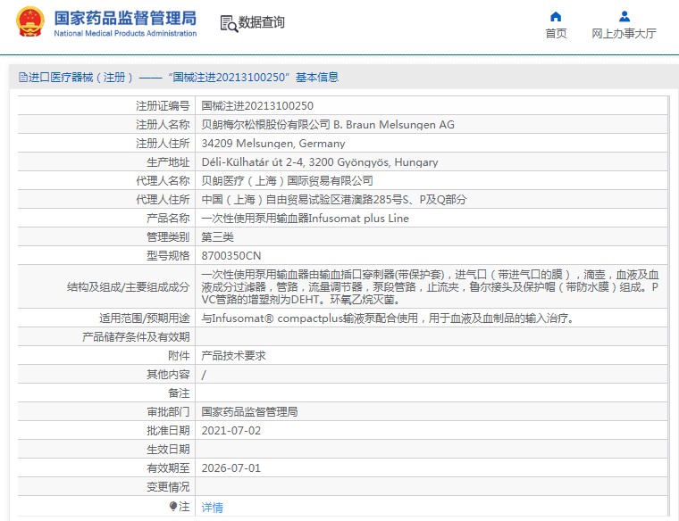Click the 产品名称 field label
The width and height of the screenshot is (679, 521).
[168, 219]
